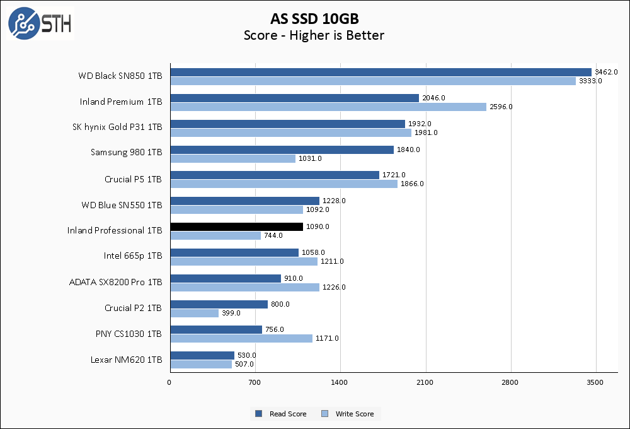This screenshot has width=630, height=429.
Task: Select the Crucial P2 1TB label
Action: [x=133, y=308]
